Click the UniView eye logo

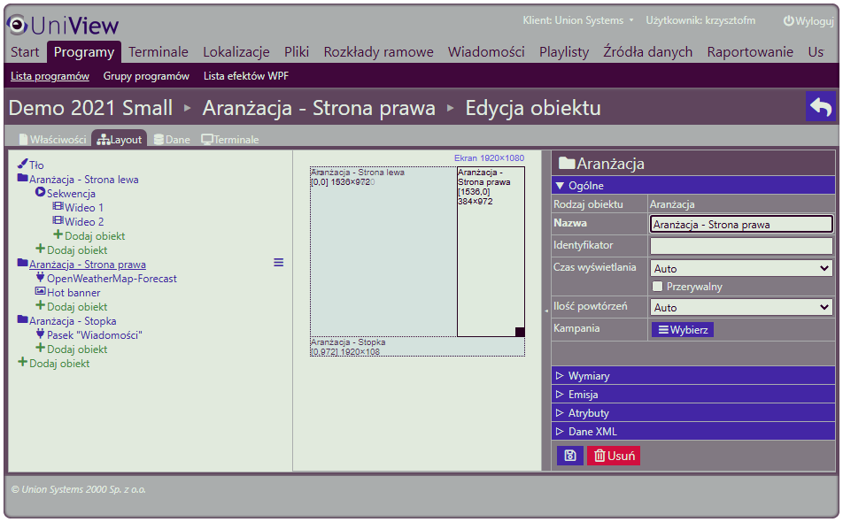point(17,25)
